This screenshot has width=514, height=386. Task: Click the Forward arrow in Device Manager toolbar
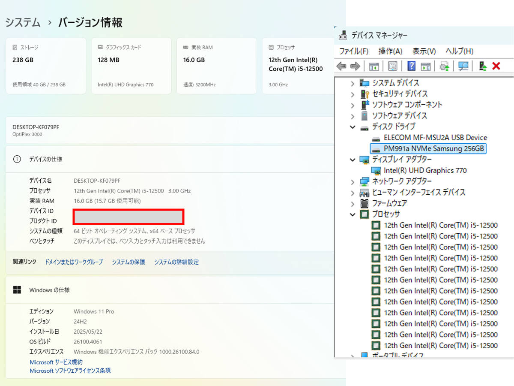point(355,66)
